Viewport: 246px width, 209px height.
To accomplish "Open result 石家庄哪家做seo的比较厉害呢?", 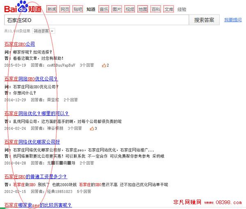I will 38,205.
